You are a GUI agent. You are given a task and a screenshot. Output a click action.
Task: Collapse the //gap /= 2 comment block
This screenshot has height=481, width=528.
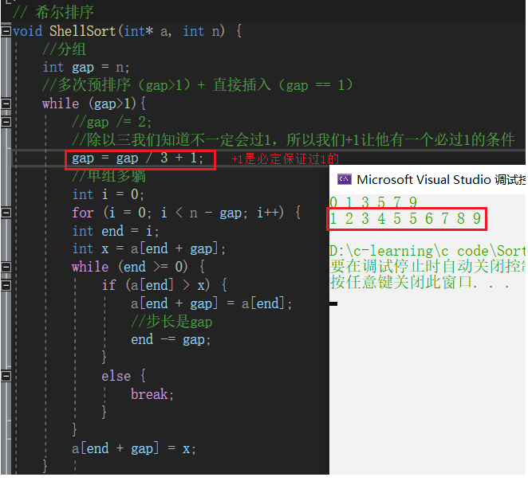coord(6,122)
